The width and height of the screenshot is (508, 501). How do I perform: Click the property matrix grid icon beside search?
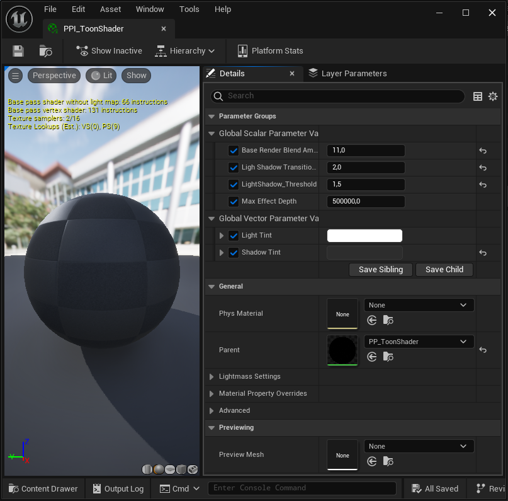[x=478, y=96]
